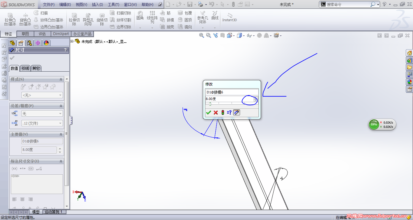Open the 窗口(W) menu
Image resolution: width=413 pixels, height=220 pixels.
tap(130, 5)
